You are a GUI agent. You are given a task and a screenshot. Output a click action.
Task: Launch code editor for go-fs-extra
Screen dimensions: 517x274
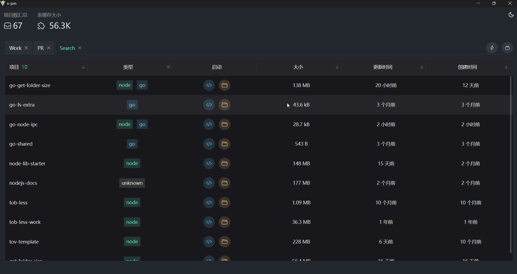pos(209,105)
